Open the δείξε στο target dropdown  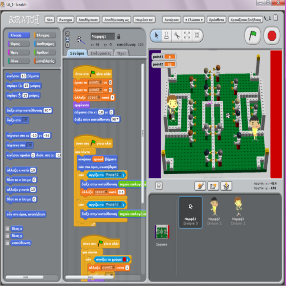(25, 120)
